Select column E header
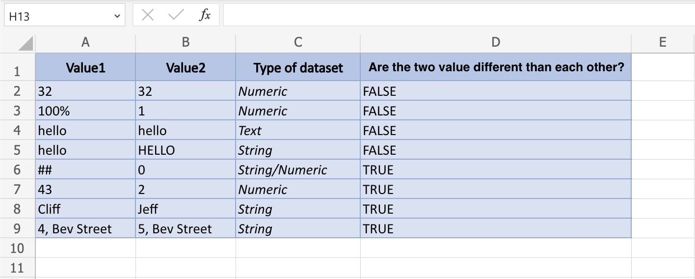This screenshot has height=279, width=695. 663,43
